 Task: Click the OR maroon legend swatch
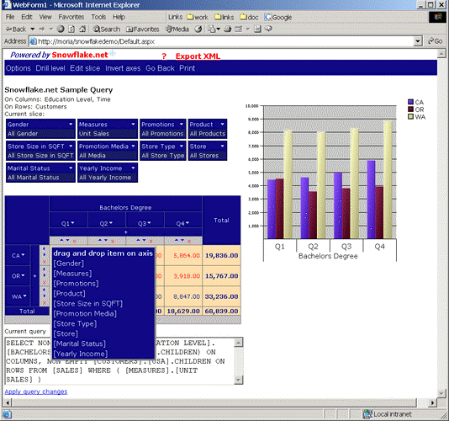pyautogui.click(x=410, y=109)
